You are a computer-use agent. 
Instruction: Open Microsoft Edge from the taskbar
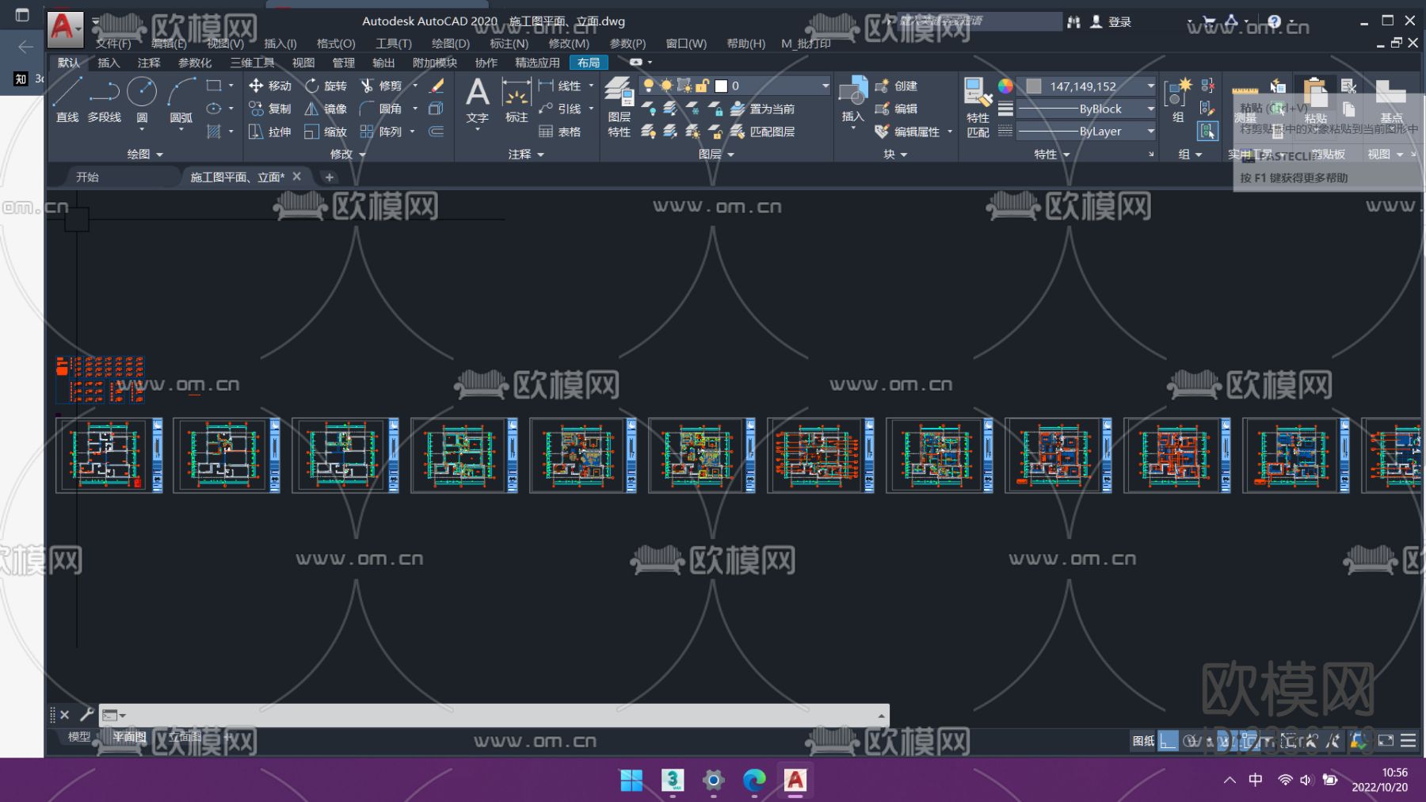(x=754, y=781)
